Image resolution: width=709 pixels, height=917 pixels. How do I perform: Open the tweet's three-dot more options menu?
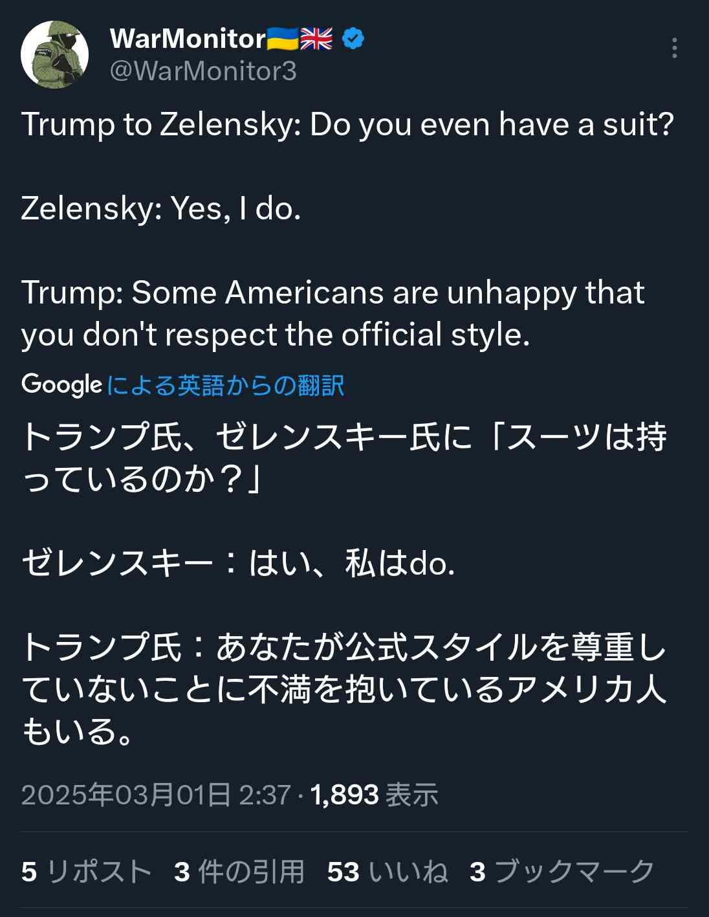click(x=674, y=48)
